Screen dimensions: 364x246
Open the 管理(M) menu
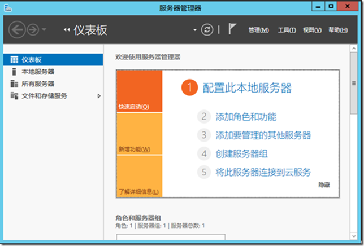coord(259,30)
